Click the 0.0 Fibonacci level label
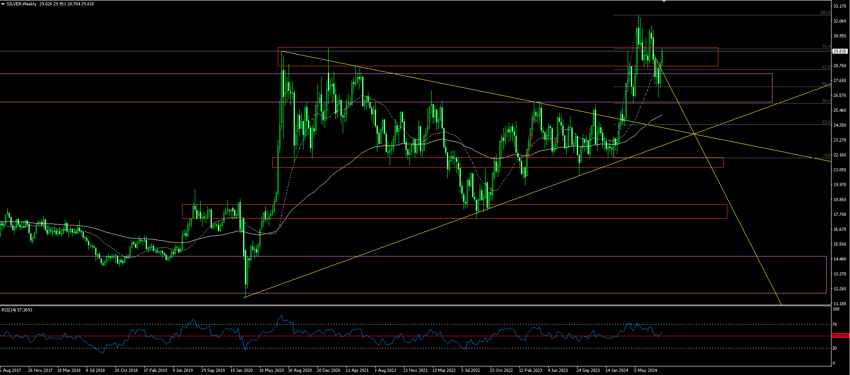The width and height of the screenshot is (850, 375). pos(827,155)
